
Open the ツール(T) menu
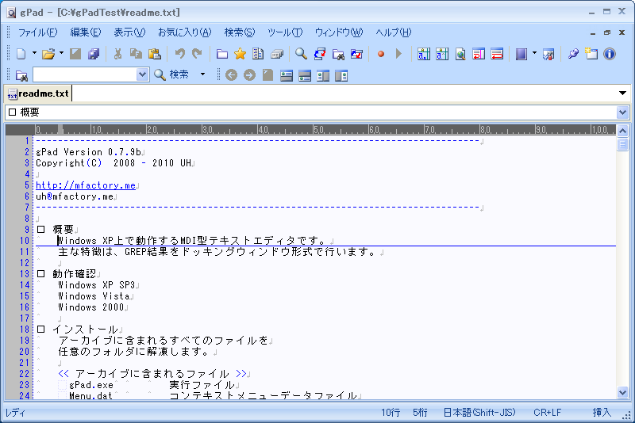pos(284,32)
